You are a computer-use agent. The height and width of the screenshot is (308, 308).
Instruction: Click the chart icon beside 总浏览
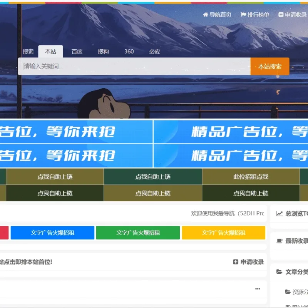(279, 214)
